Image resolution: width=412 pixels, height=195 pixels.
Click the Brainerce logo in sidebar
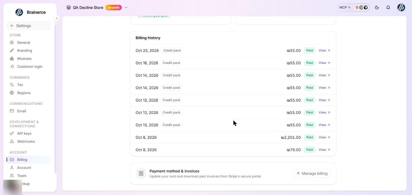[19, 12]
